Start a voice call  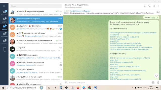pos(149,6)
